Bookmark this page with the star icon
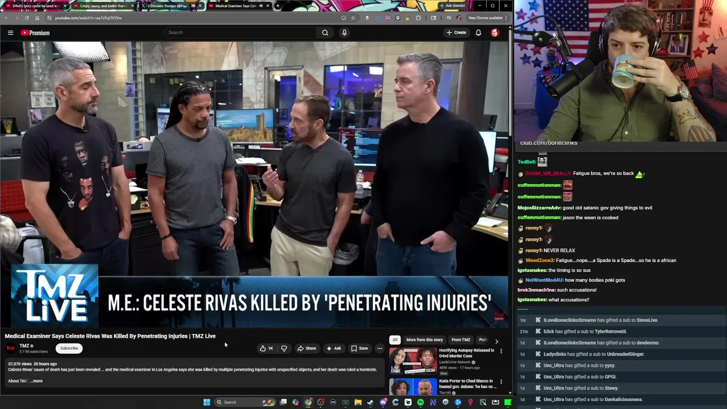 [x=353, y=18]
